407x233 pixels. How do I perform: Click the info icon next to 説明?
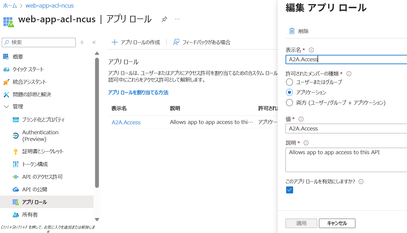point(306,143)
